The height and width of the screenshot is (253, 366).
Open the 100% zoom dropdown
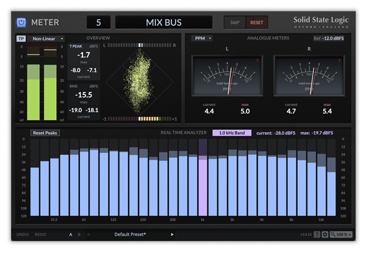click(341, 234)
